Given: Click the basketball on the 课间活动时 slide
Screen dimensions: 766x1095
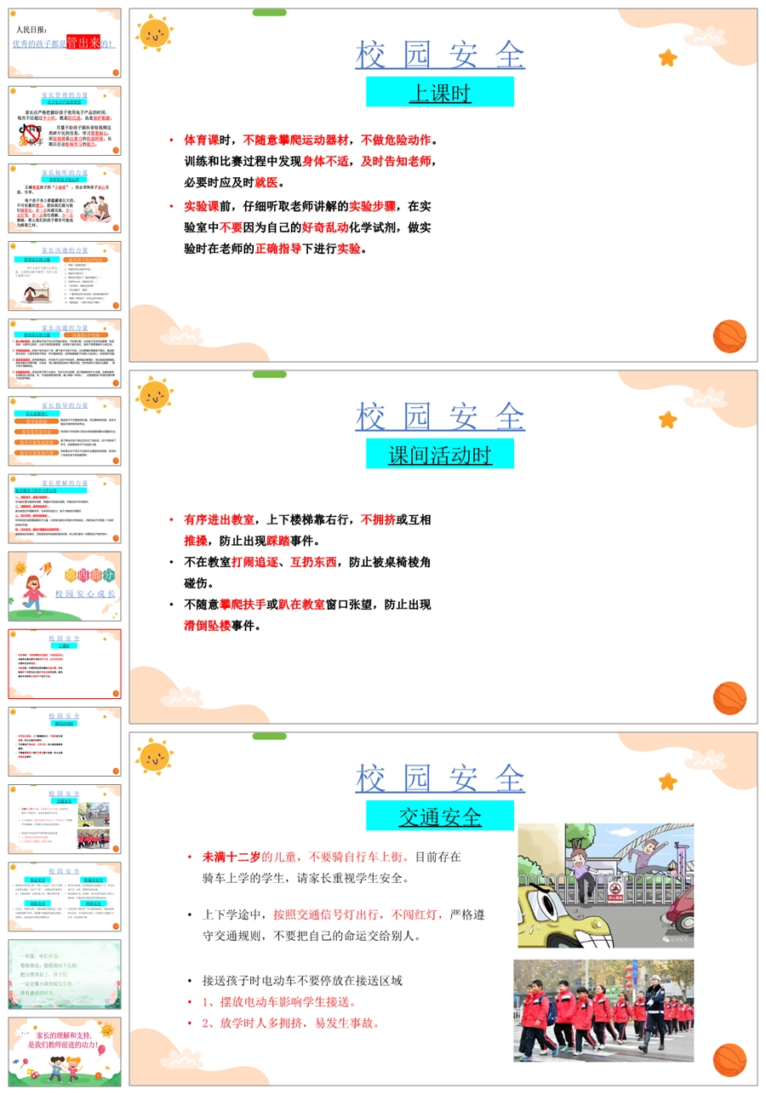Looking at the screenshot, I should (729, 697).
